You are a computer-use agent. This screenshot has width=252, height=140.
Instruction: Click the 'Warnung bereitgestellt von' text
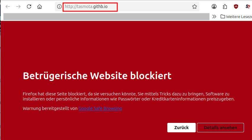tap(50, 108)
